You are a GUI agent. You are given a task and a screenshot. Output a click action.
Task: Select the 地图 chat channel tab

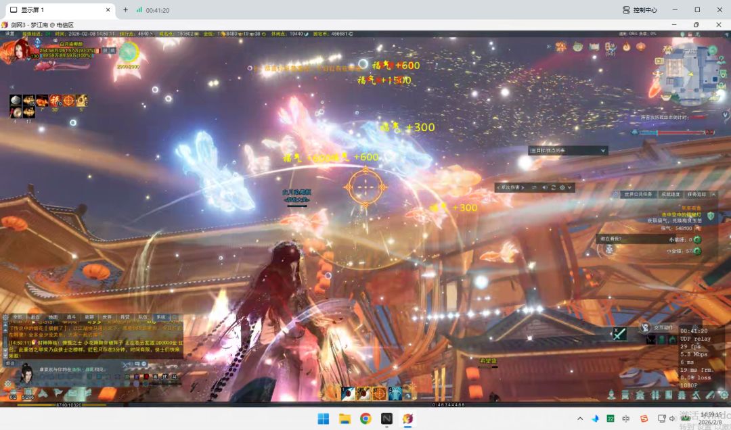point(53,317)
